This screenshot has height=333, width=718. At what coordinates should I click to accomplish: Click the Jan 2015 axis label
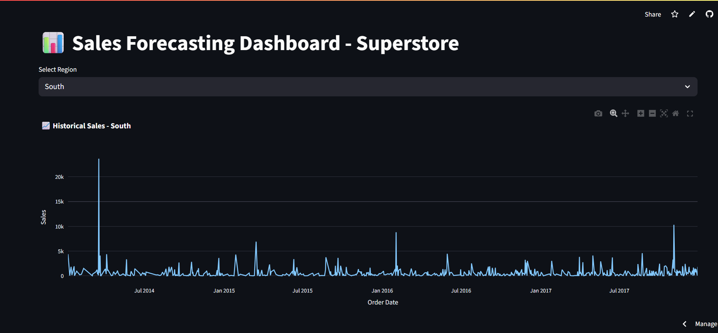pos(224,291)
